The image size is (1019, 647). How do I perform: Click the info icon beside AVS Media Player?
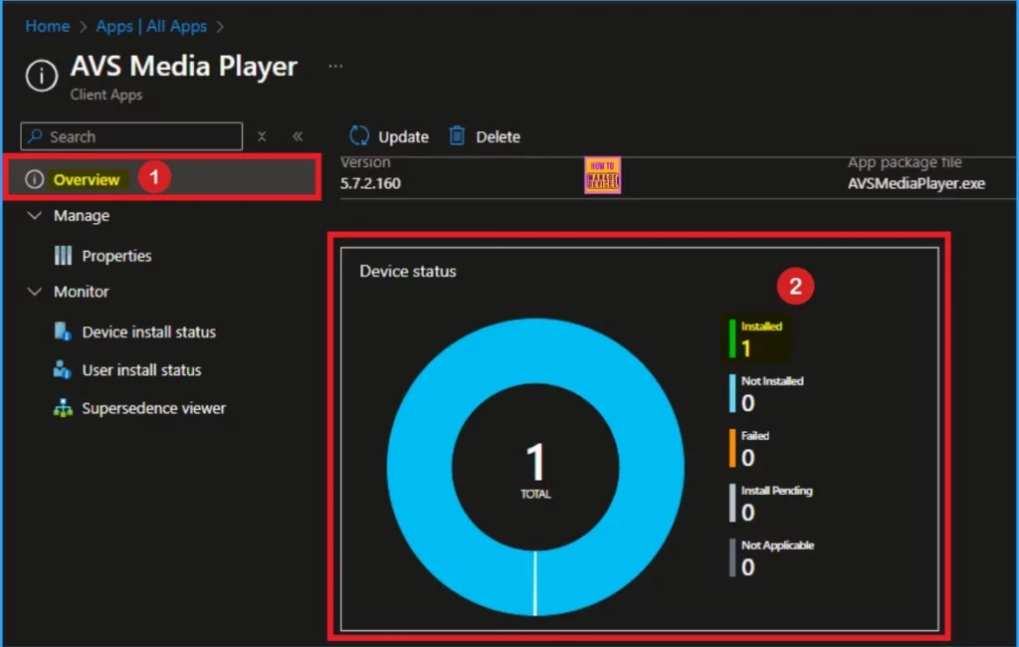coord(42,76)
